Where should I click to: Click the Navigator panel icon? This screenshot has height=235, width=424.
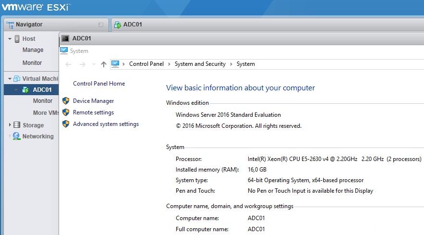click(x=10, y=25)
